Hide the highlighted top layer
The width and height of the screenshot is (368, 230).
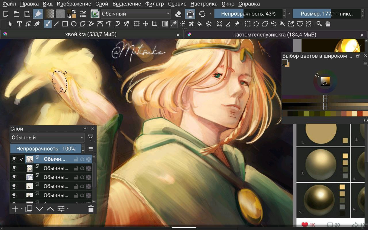pyautogui.click(x=14, y=159)
